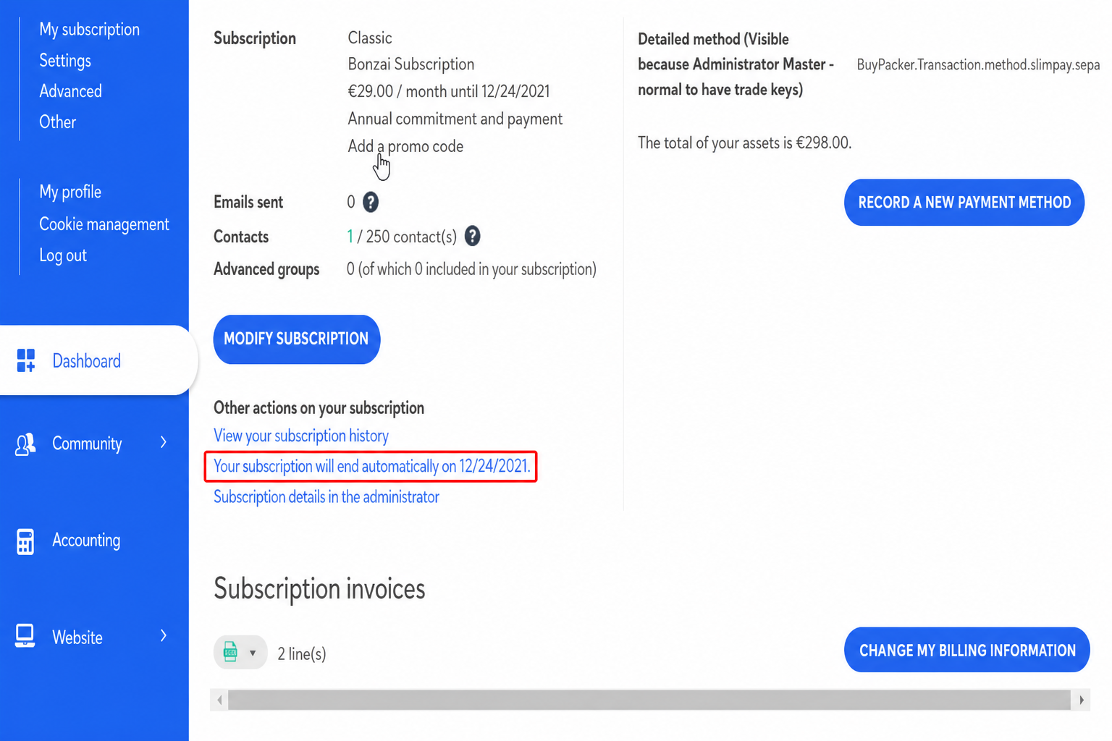Open View your subscription history link
Viewport: 1112px width, 741px height.
click(301, 436)
